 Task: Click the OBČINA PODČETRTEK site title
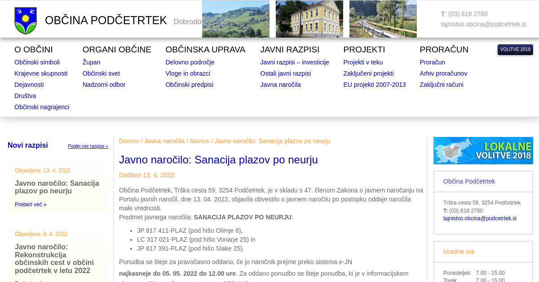(106, 21)
